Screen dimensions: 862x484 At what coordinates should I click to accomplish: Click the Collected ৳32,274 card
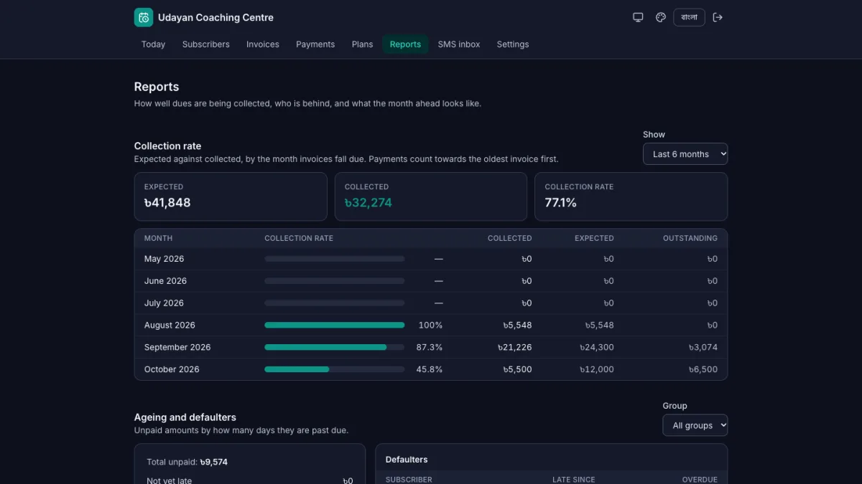431,196
